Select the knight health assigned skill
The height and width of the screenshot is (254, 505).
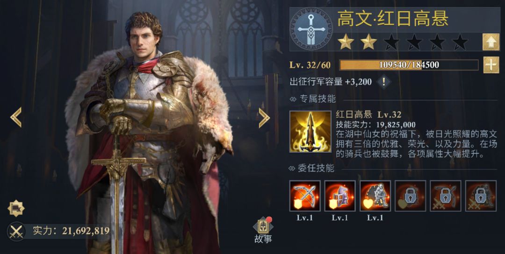[375, 196]
